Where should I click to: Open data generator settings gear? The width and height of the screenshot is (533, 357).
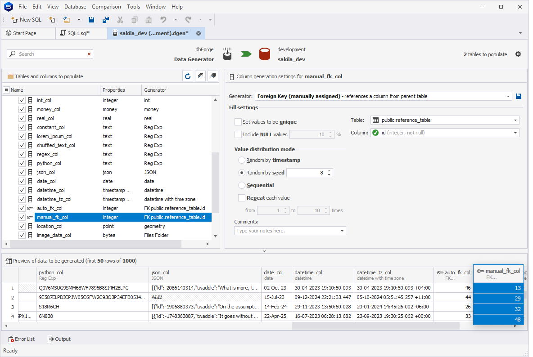point(518,54)
